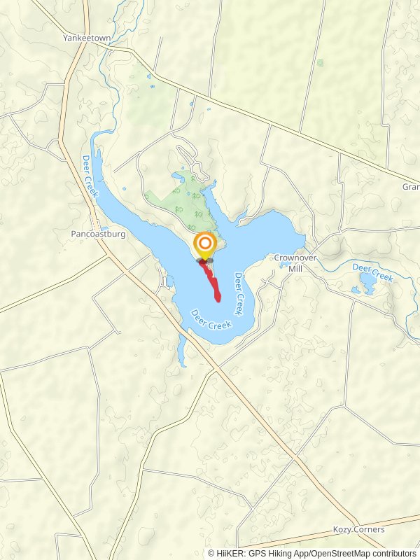
Task: Click the red hiking trail route
Action: click(x=211, y=281)
